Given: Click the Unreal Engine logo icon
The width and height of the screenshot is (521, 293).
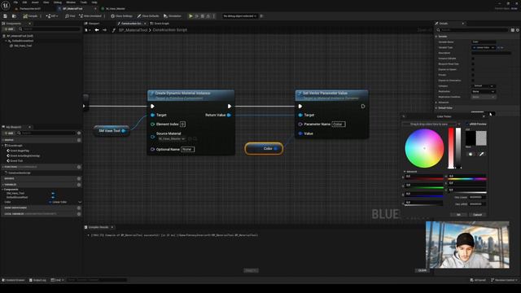Looking at the screenshot, I should [x=6, y=6].
